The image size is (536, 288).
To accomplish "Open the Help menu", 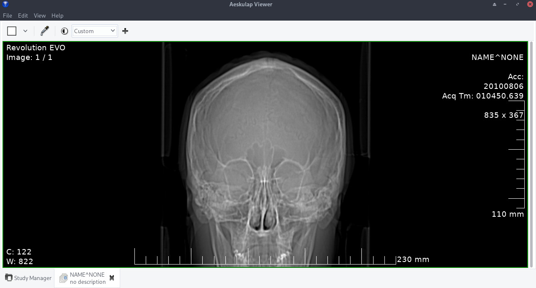I will [57, 16].
